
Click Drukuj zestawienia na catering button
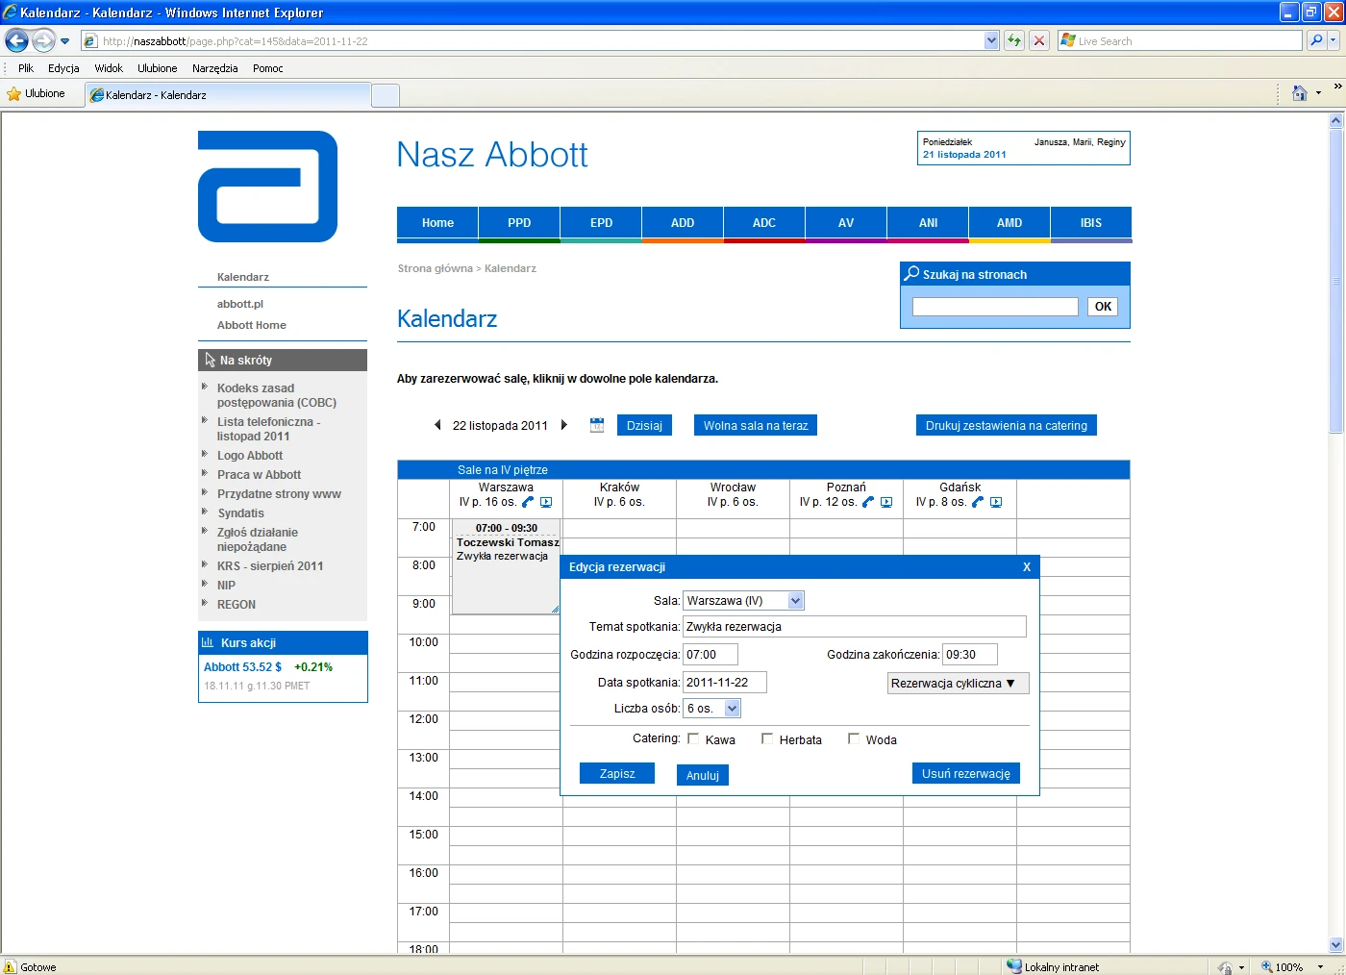coord(1007,425)
